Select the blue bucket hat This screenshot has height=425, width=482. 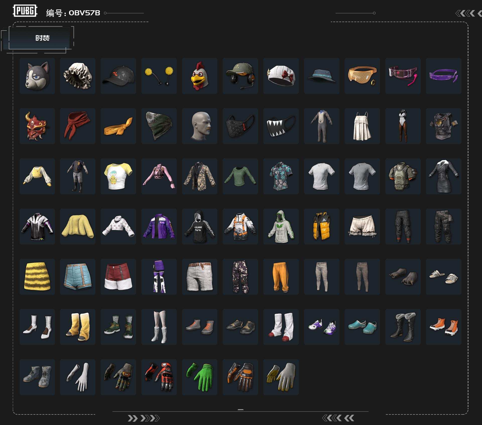[x=322, y=76]
